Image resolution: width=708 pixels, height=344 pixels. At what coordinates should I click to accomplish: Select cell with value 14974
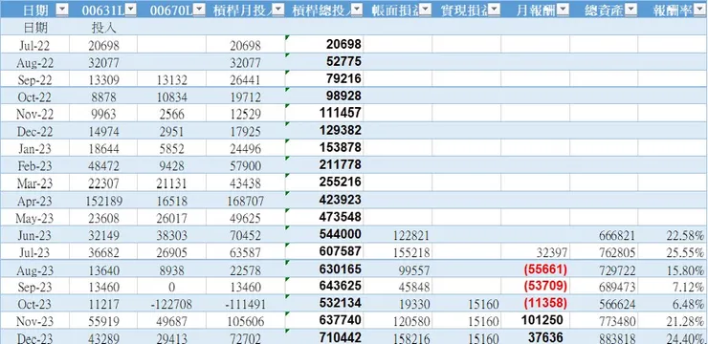pyautogui.click(x=104, y=131)
